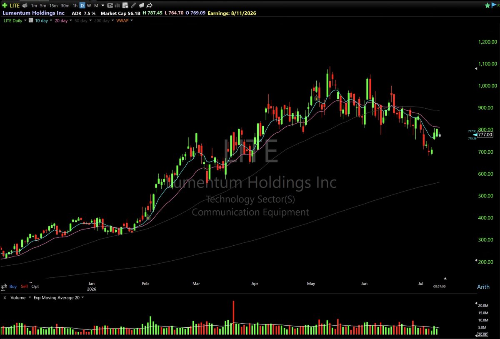Click the grid icon next to LITE Daily
500x339 pixels.
[31, 20]
